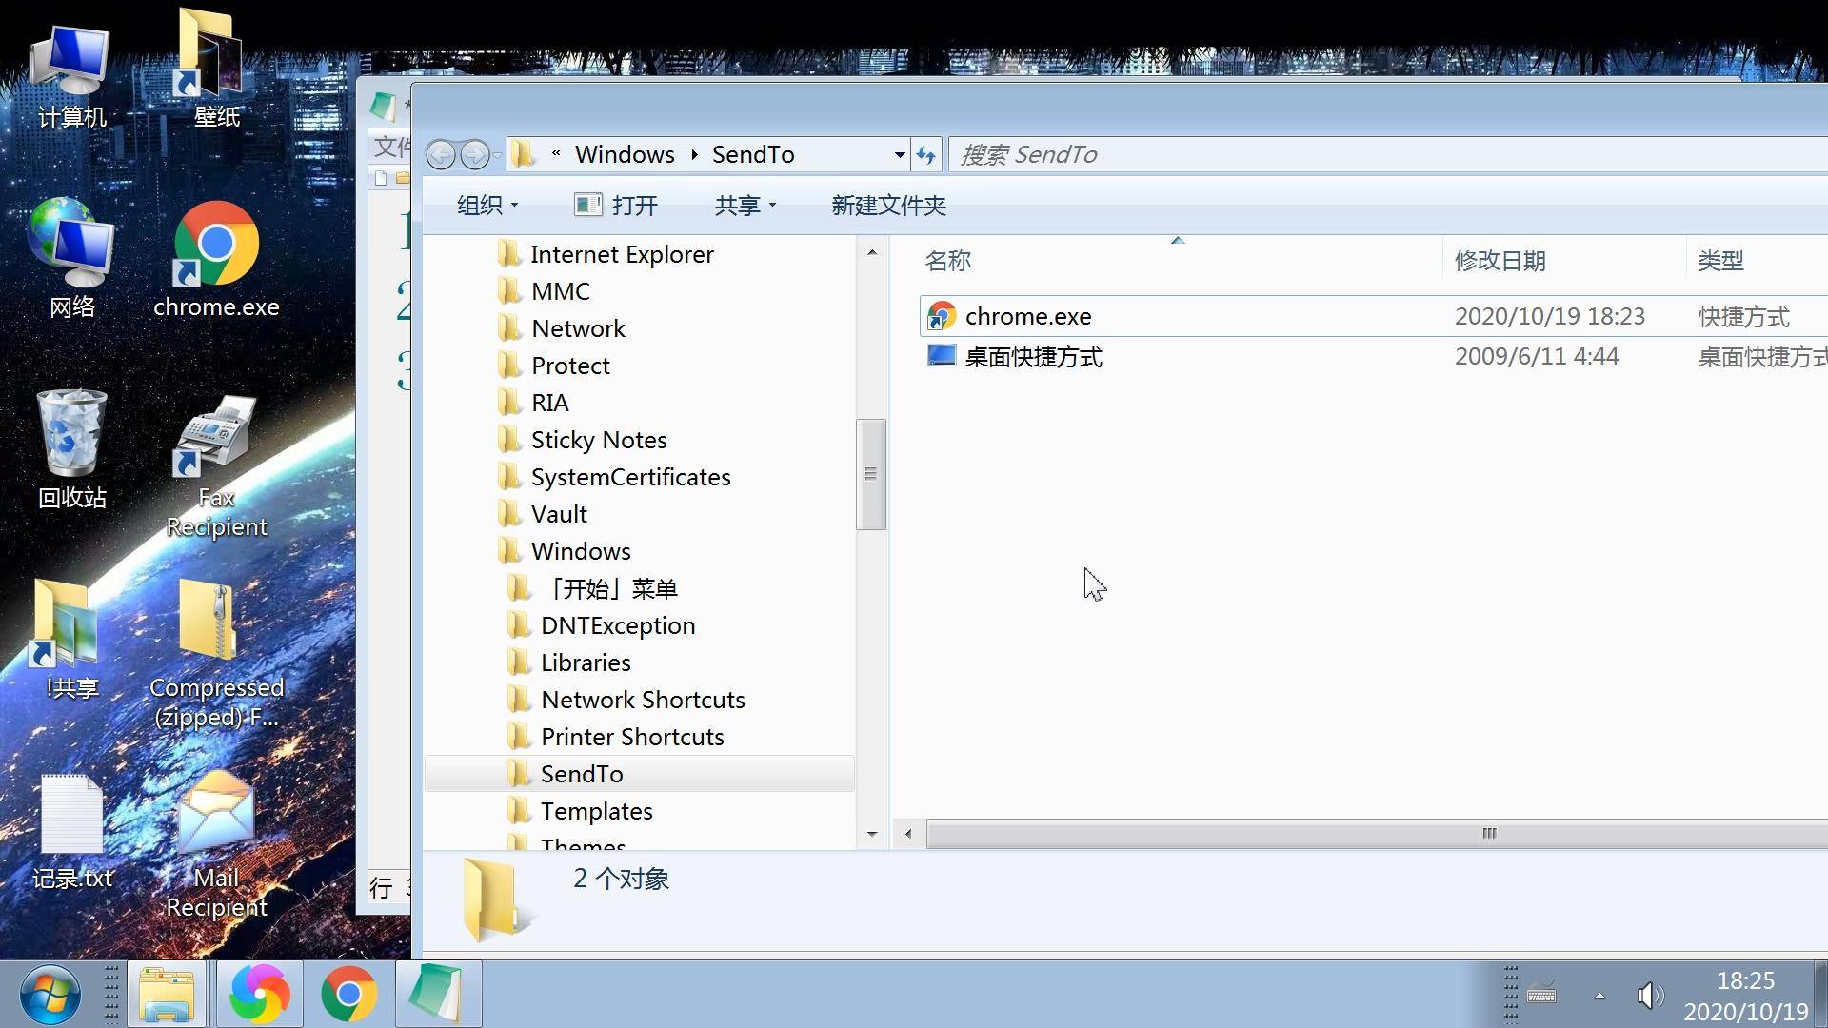Select Templates folder in tree
The width and height of the screenshot is (1828, 1028).
[596, 811]
